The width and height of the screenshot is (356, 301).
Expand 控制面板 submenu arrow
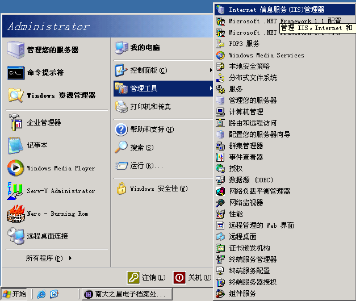tap(211, 70)
